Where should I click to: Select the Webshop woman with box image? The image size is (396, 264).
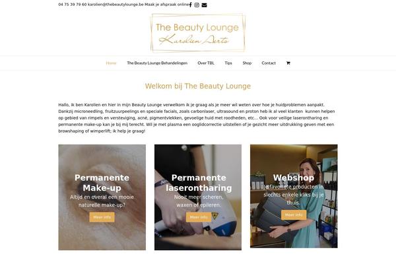294,196
